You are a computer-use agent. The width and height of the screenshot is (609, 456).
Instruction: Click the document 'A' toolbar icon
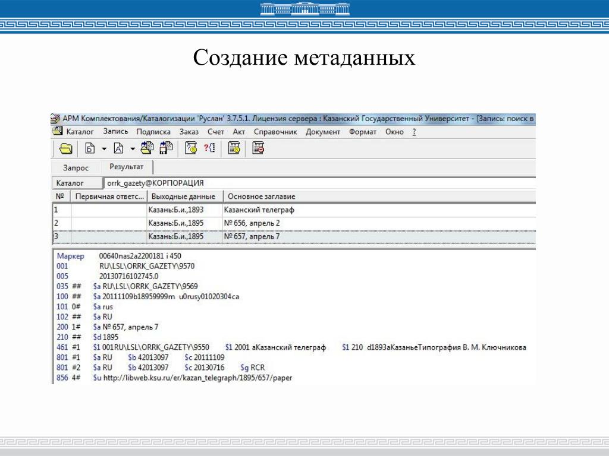point(118,148)
